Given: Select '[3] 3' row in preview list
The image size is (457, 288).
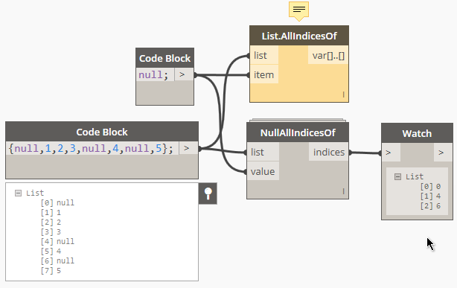Looking at the screenshot, I should [51, 231].
